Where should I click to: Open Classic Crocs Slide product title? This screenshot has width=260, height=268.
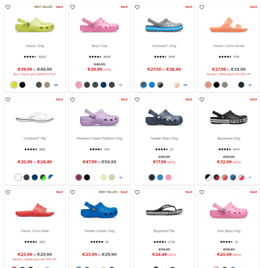coord(34,231)
